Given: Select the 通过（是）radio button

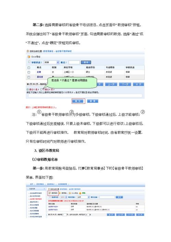Looking at the screenshot, I should pyautogui.click(x=28, y=89).
